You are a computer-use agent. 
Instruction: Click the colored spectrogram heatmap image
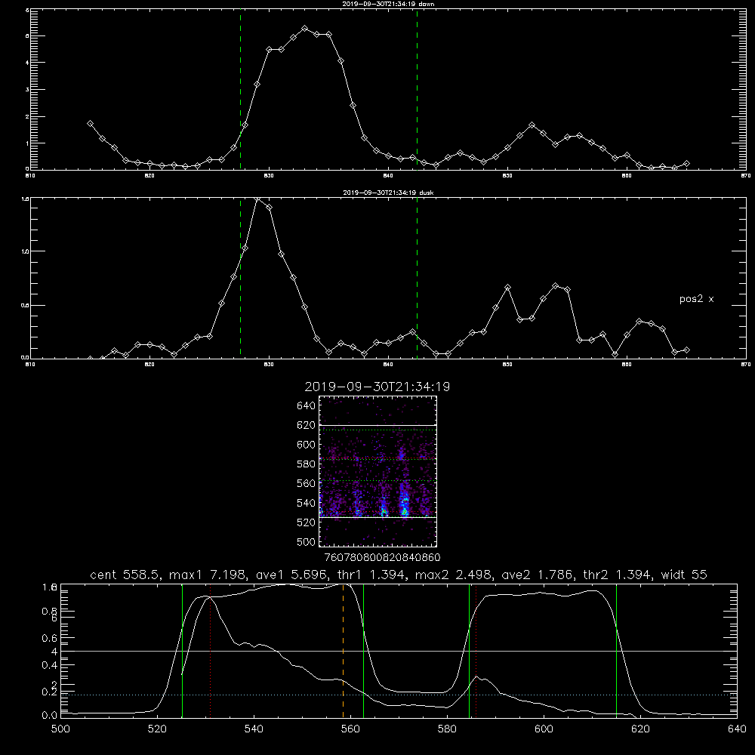point(378,471)
